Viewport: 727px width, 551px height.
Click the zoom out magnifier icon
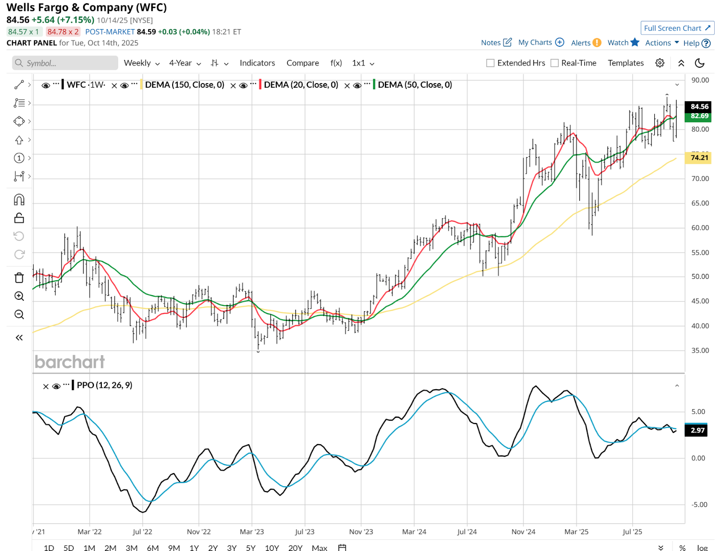pos(19,314)
